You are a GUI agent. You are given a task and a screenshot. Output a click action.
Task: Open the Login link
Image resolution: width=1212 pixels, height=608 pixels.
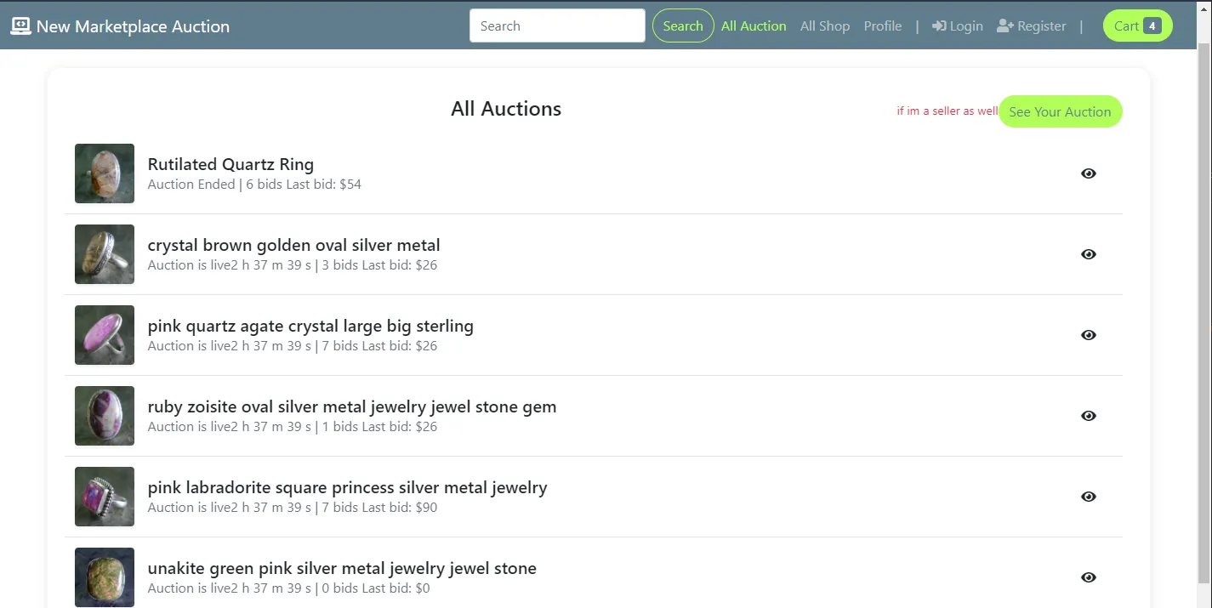click(x=965, y=26)
